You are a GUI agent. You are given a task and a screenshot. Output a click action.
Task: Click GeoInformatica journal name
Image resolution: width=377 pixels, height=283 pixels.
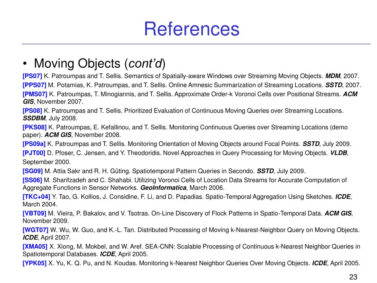click(x=163, y=188)
